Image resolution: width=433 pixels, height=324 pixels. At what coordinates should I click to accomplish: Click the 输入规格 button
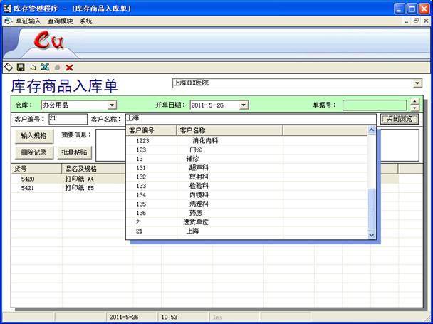click(33, 135)
